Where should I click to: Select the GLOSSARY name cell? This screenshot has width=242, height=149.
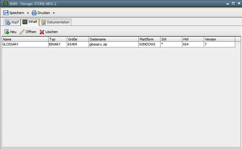25,44
